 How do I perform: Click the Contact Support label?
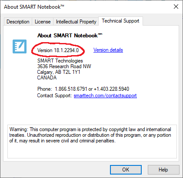54,96
